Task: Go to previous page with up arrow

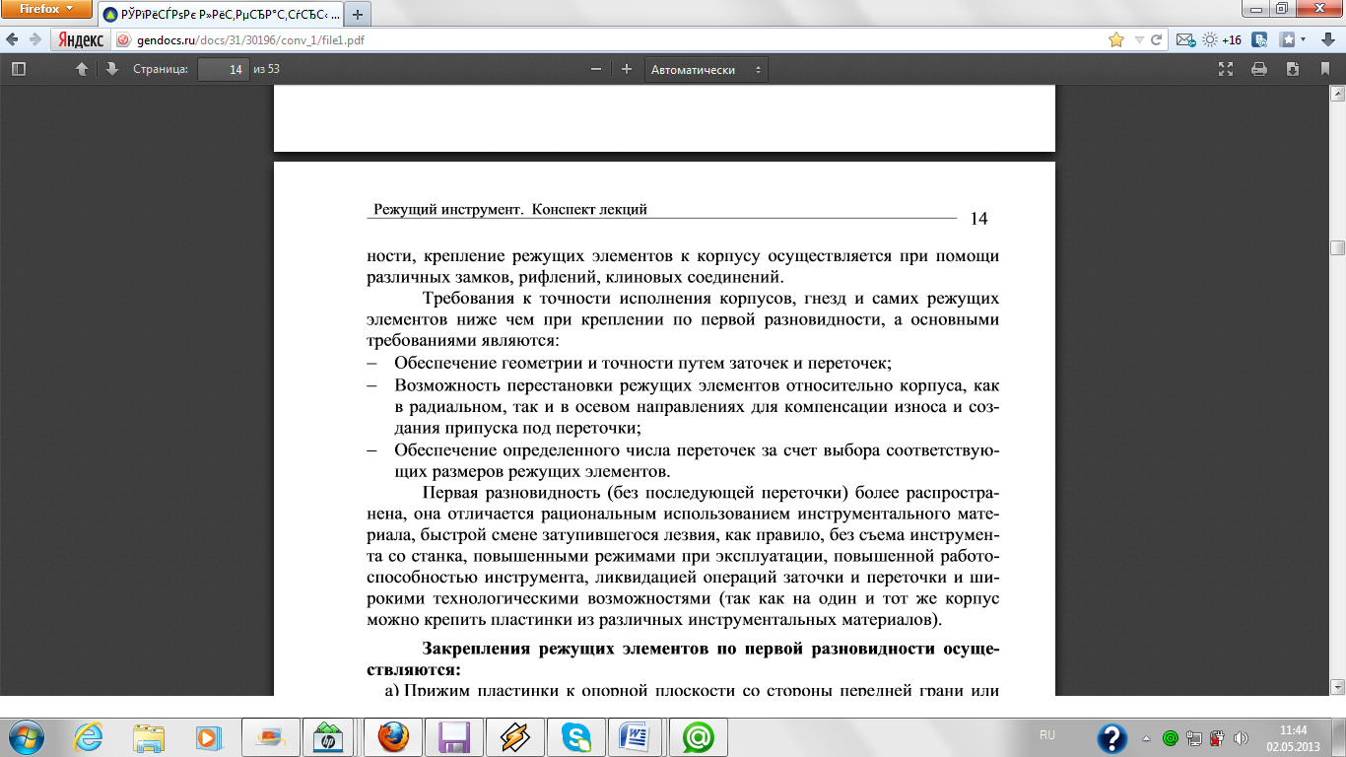Action: (x=82, y=69)
